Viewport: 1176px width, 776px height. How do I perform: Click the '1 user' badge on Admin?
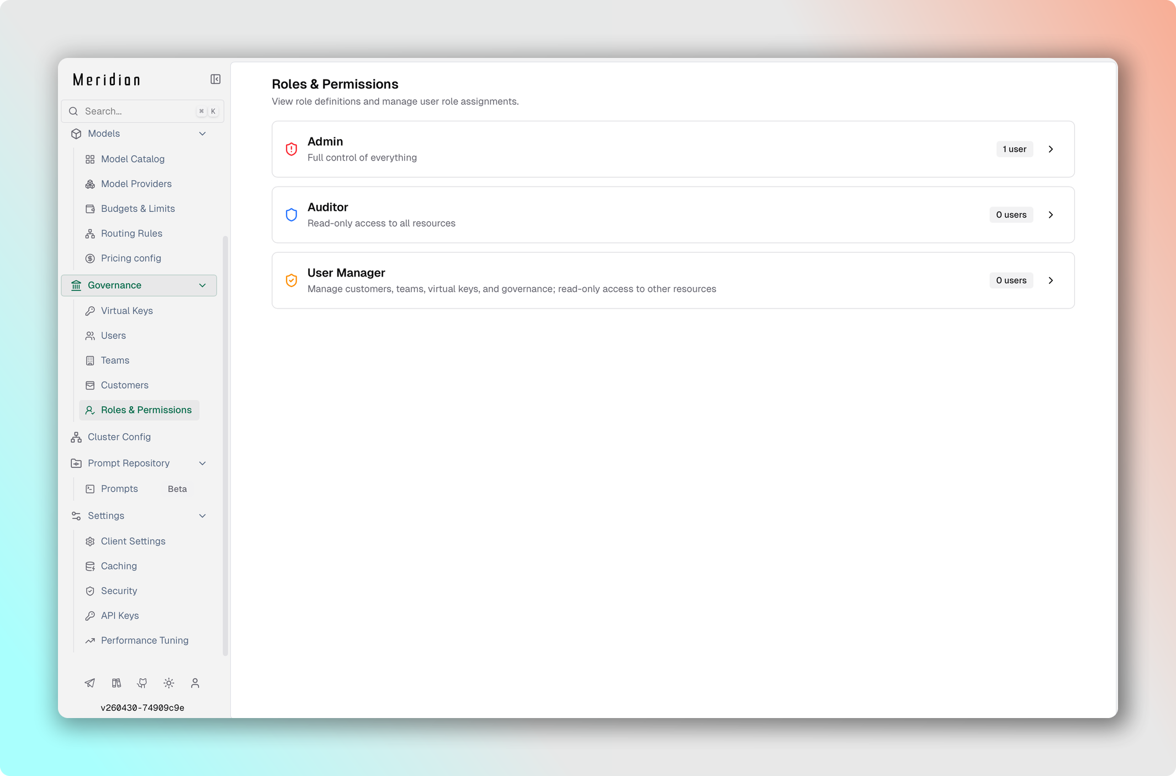[x=1014, y=149]
